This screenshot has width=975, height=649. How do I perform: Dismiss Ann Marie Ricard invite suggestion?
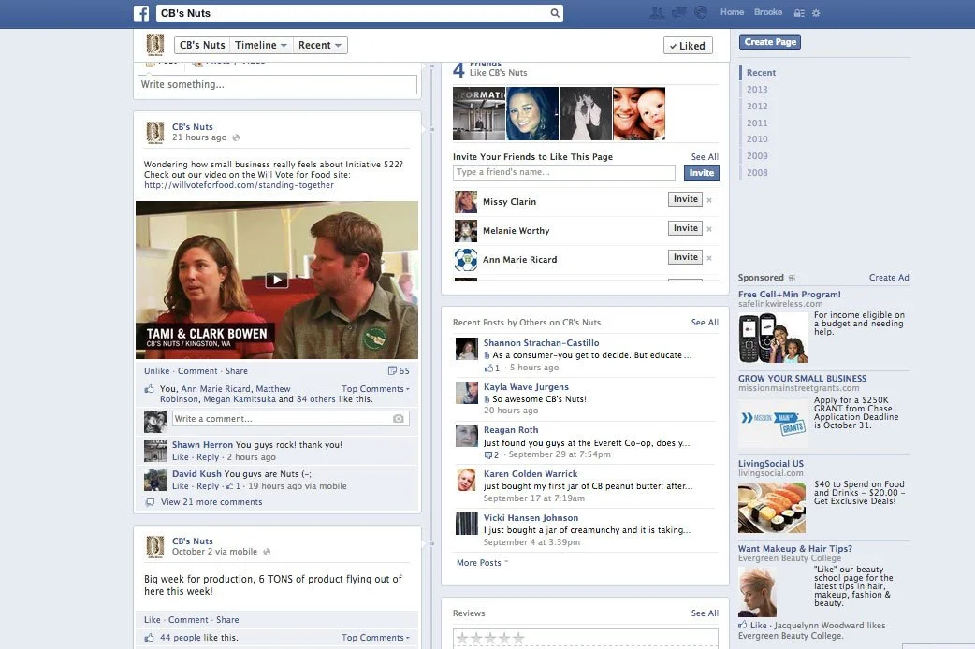709,258
